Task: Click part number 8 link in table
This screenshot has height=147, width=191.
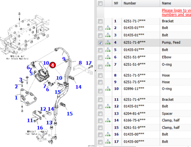Action: 115,75
